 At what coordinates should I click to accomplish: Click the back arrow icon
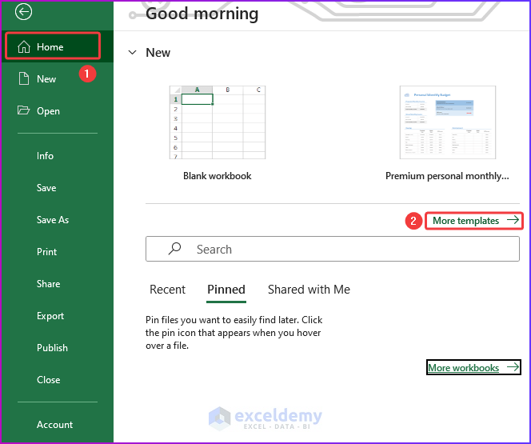pos(23,12)
